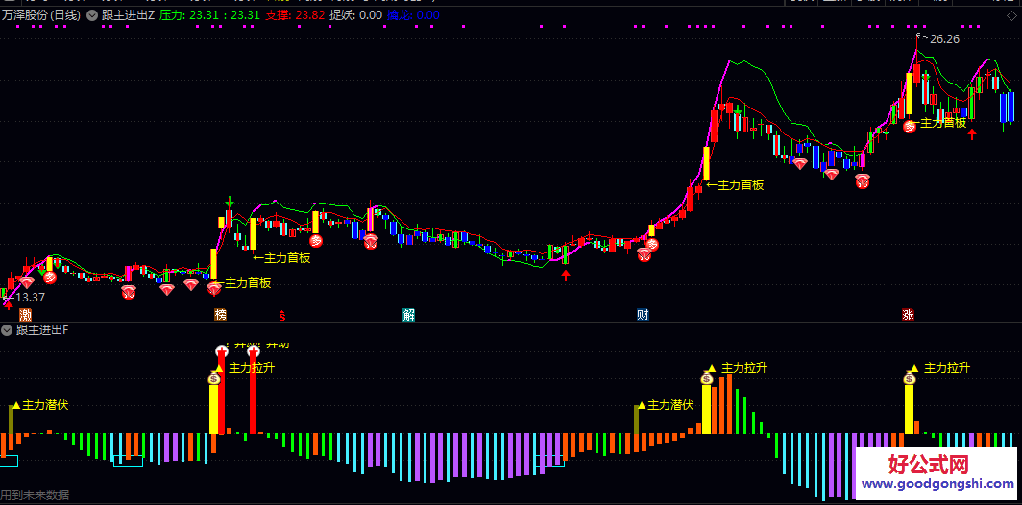The image size is (1022, 505).
Task: Click the 万泽股份(日线) chart title
Action: click(x=40, y=15)
